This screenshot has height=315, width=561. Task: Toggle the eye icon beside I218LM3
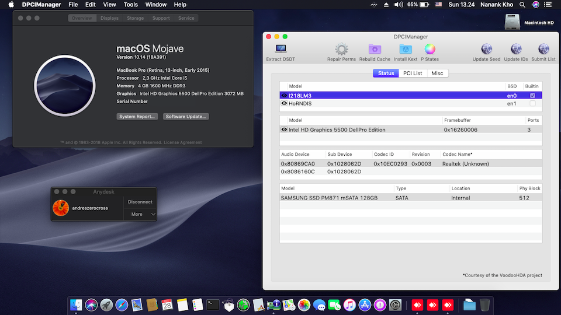pos(284,95)
